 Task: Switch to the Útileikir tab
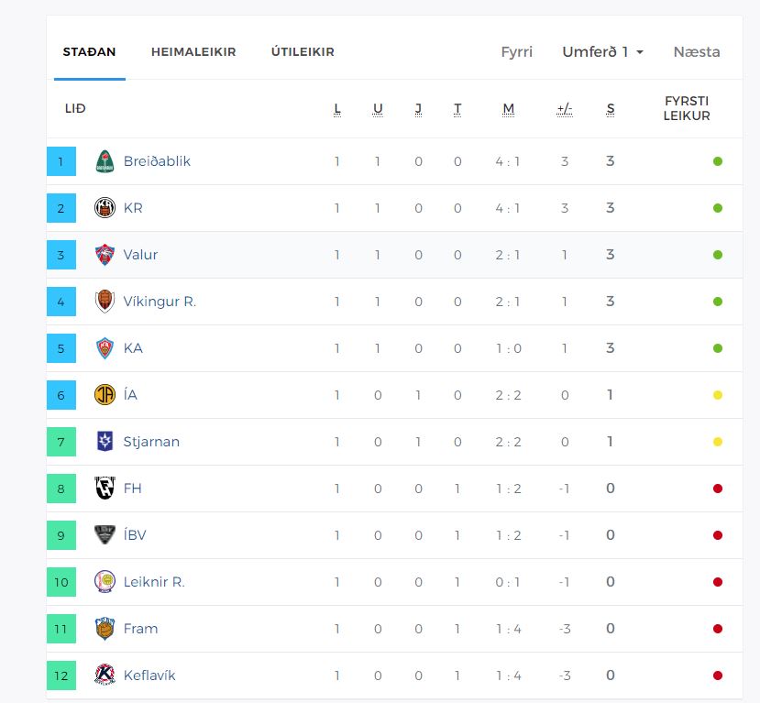[x=303, y=52]
